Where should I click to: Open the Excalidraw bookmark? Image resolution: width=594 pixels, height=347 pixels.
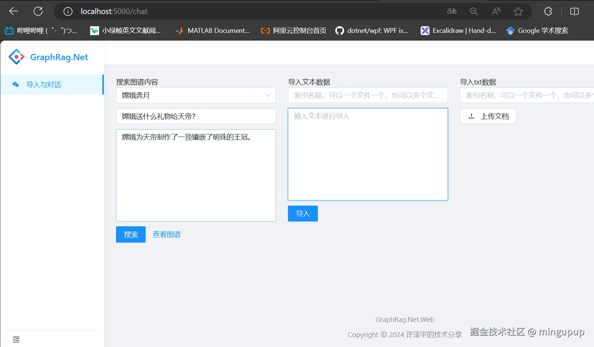tap(458, 31)
